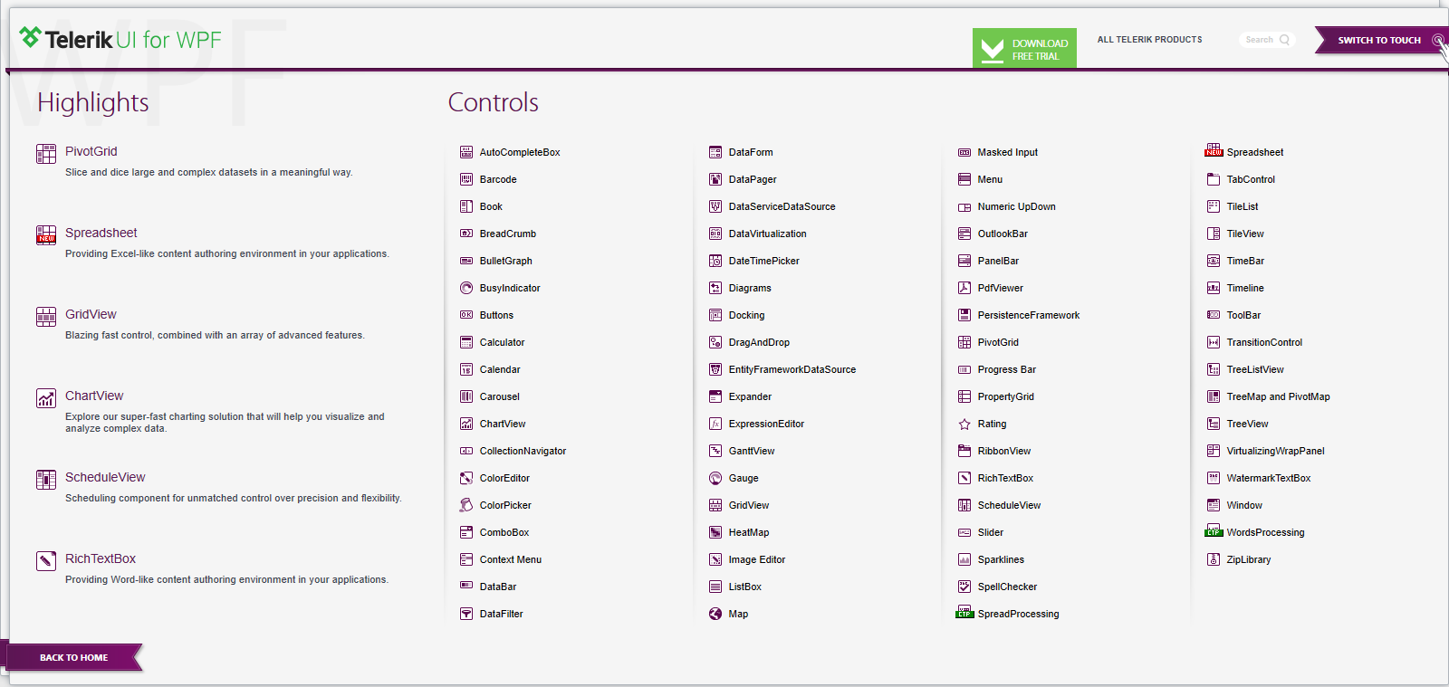Click the PivotGrid highlight icon
The height and width of the screenshot is (687, 1449).
[x=46, y=154]
